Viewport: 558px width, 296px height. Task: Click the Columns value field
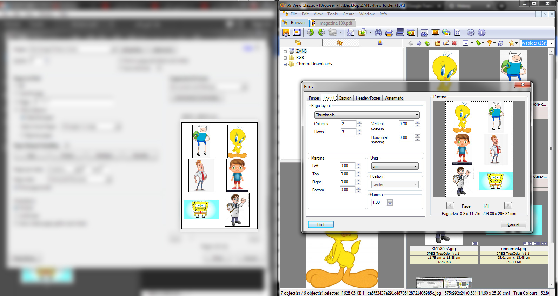click(x=348, y=124)
